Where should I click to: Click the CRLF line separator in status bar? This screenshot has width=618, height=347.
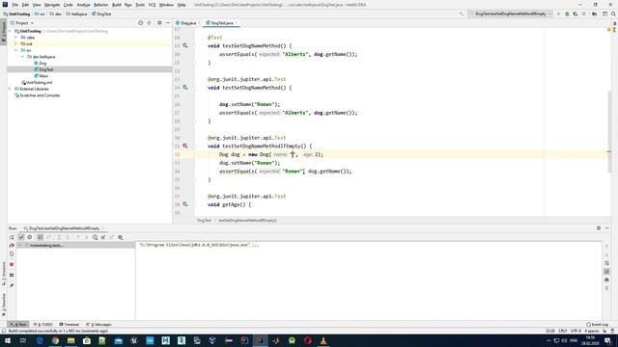click(562, 331)
